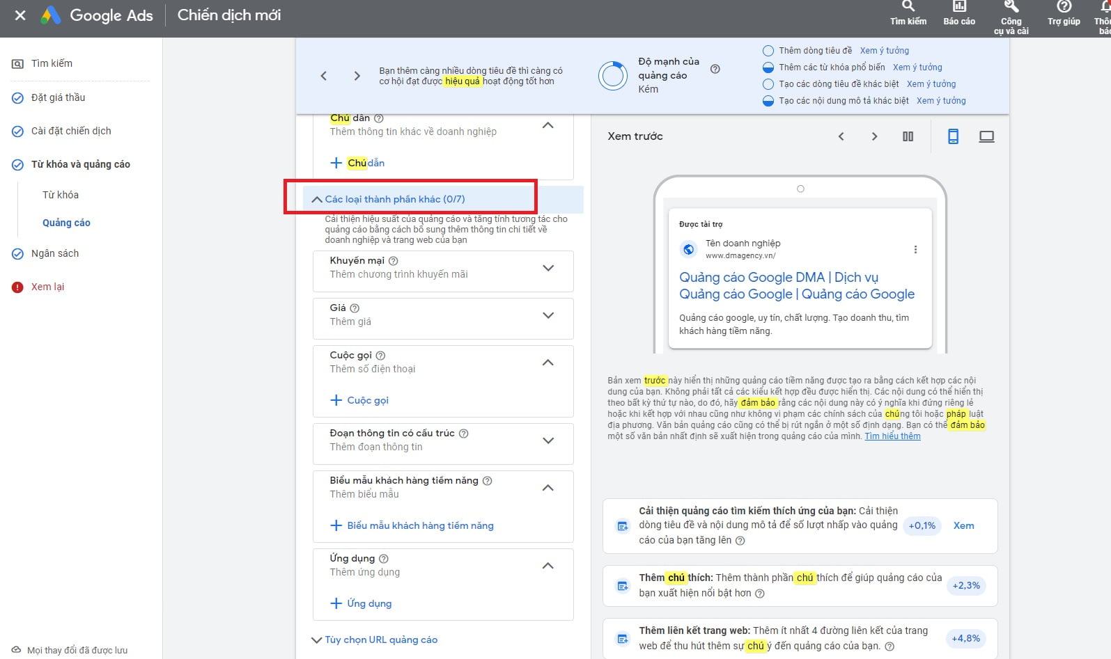Expand Đoạn thông tin có cấu trúc section
Viewport: 1111px width, 659px height.
point(548,440)
